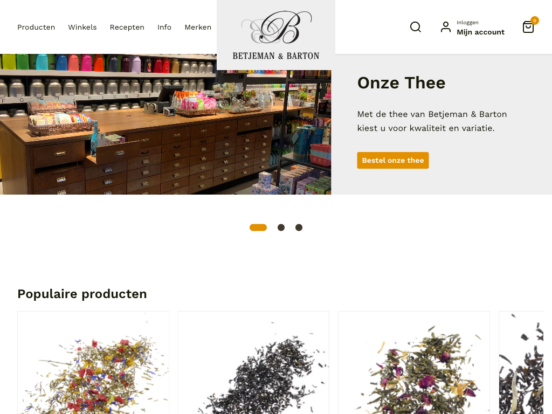Open the search magnifier icon
Screen dimensions: 552x414
click(416, 27)
